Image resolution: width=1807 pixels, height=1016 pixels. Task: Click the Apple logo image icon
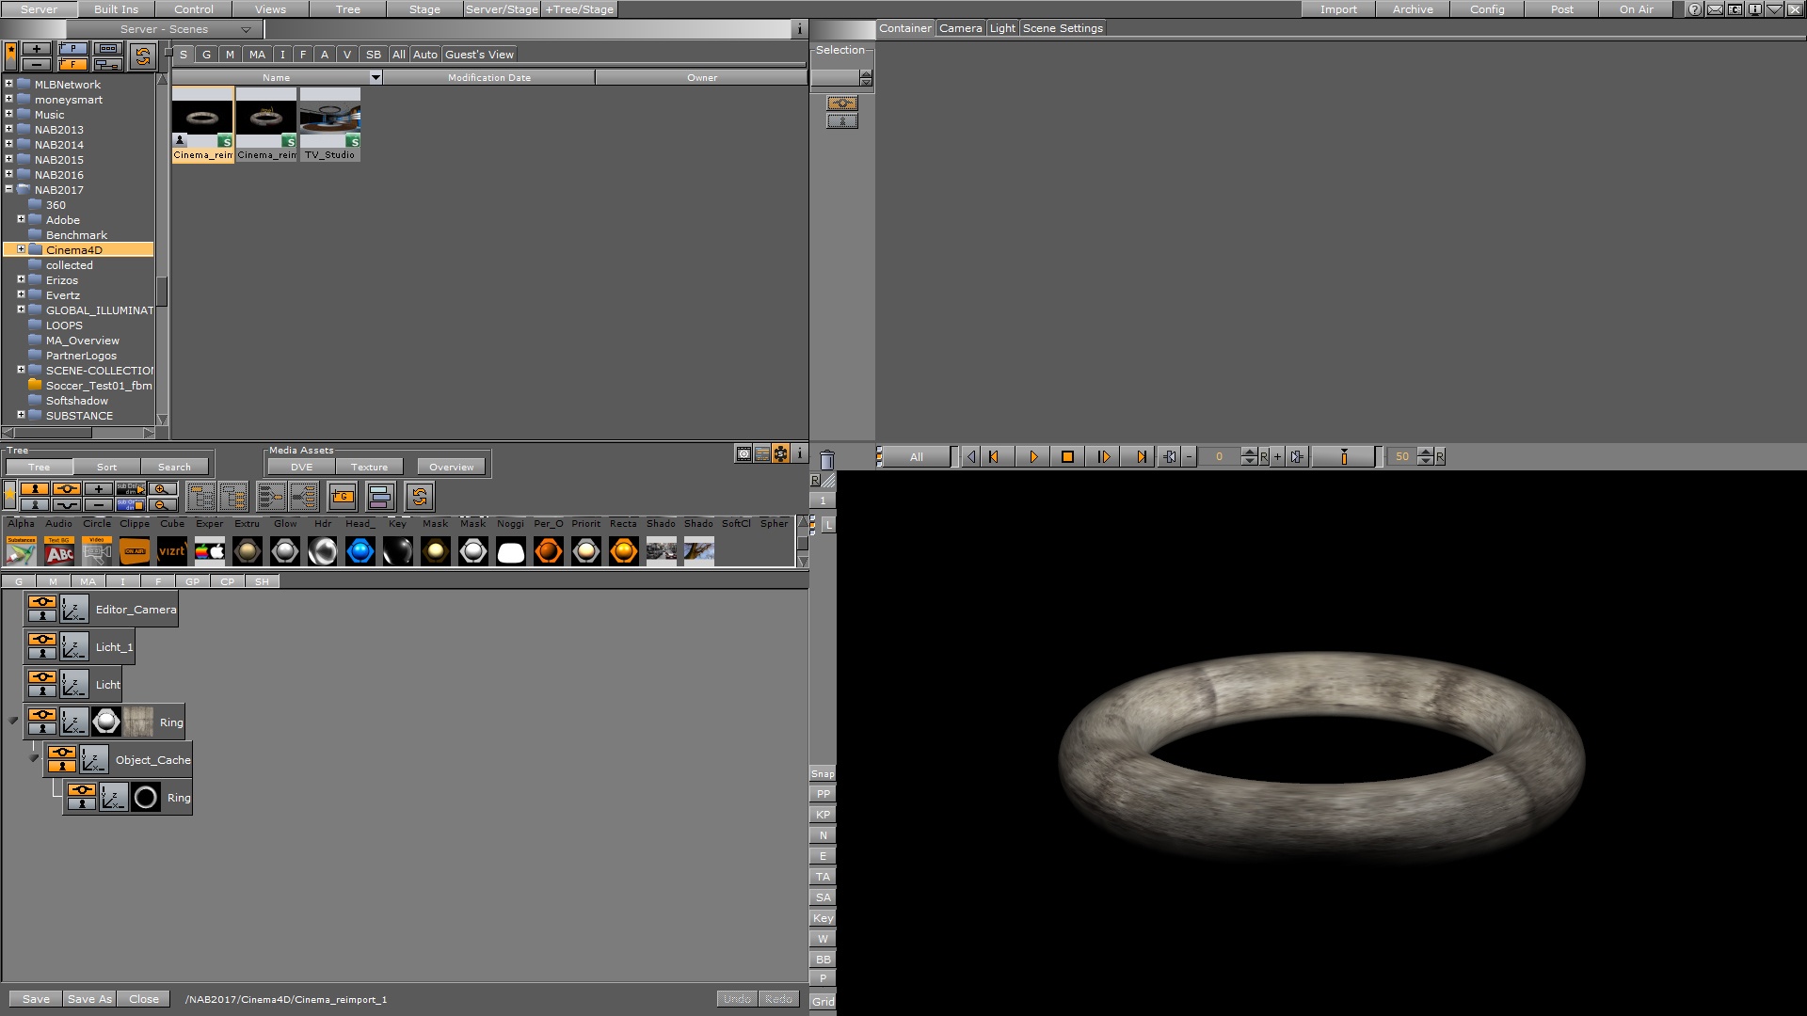point(210,551)
